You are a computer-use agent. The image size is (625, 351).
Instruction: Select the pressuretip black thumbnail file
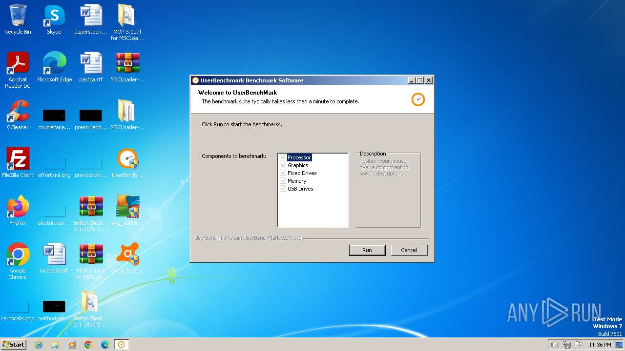(x=91, y=119)
